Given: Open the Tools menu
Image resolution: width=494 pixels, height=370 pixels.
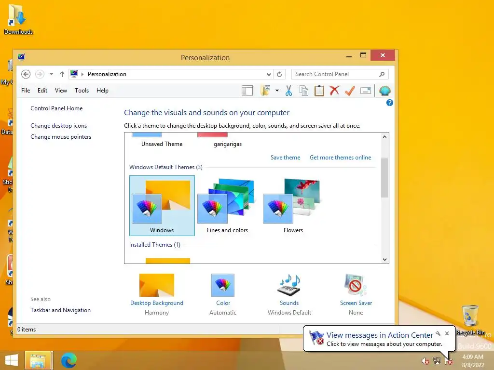Looking at the screenshot, I should (82, 91).
